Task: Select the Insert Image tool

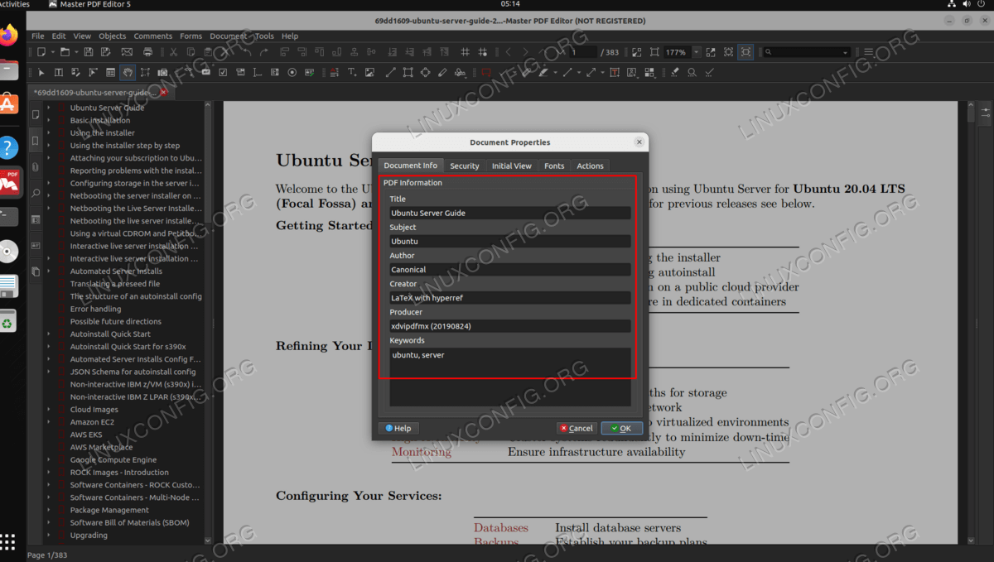Action: click(x=369, y=72)
